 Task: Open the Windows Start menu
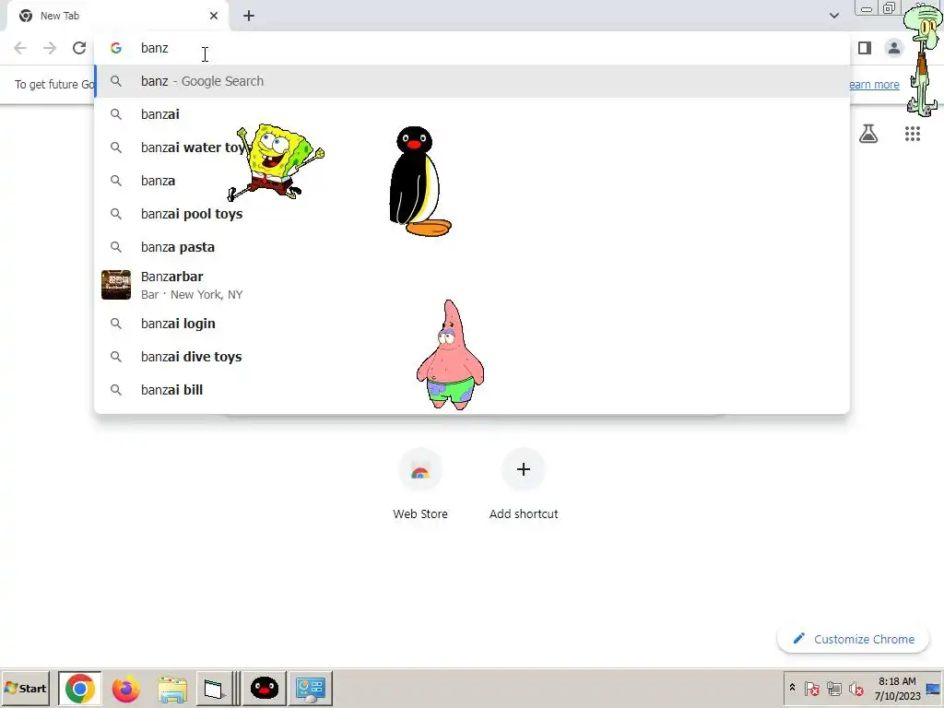pyautogui.click(x=25, y=688)
